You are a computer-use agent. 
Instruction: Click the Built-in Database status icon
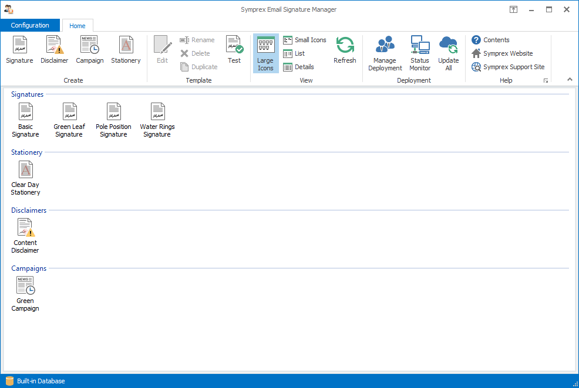9,381
